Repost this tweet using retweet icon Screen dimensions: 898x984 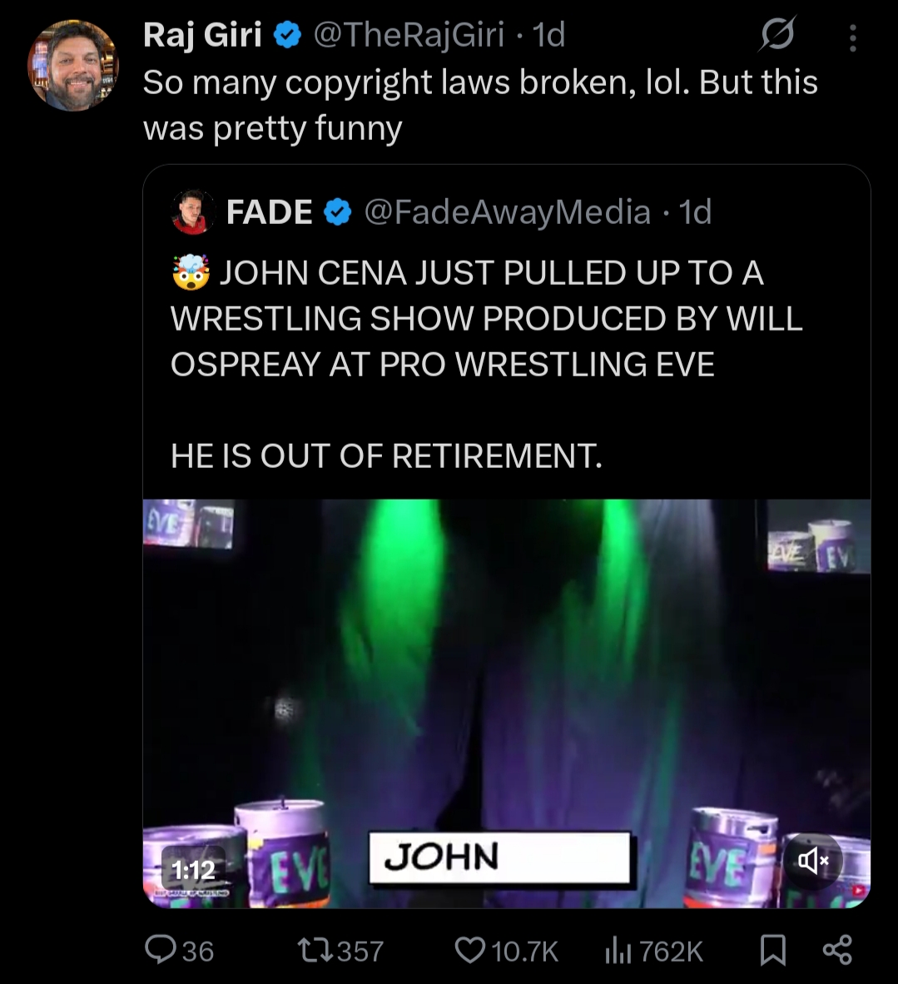coord(317,950)
